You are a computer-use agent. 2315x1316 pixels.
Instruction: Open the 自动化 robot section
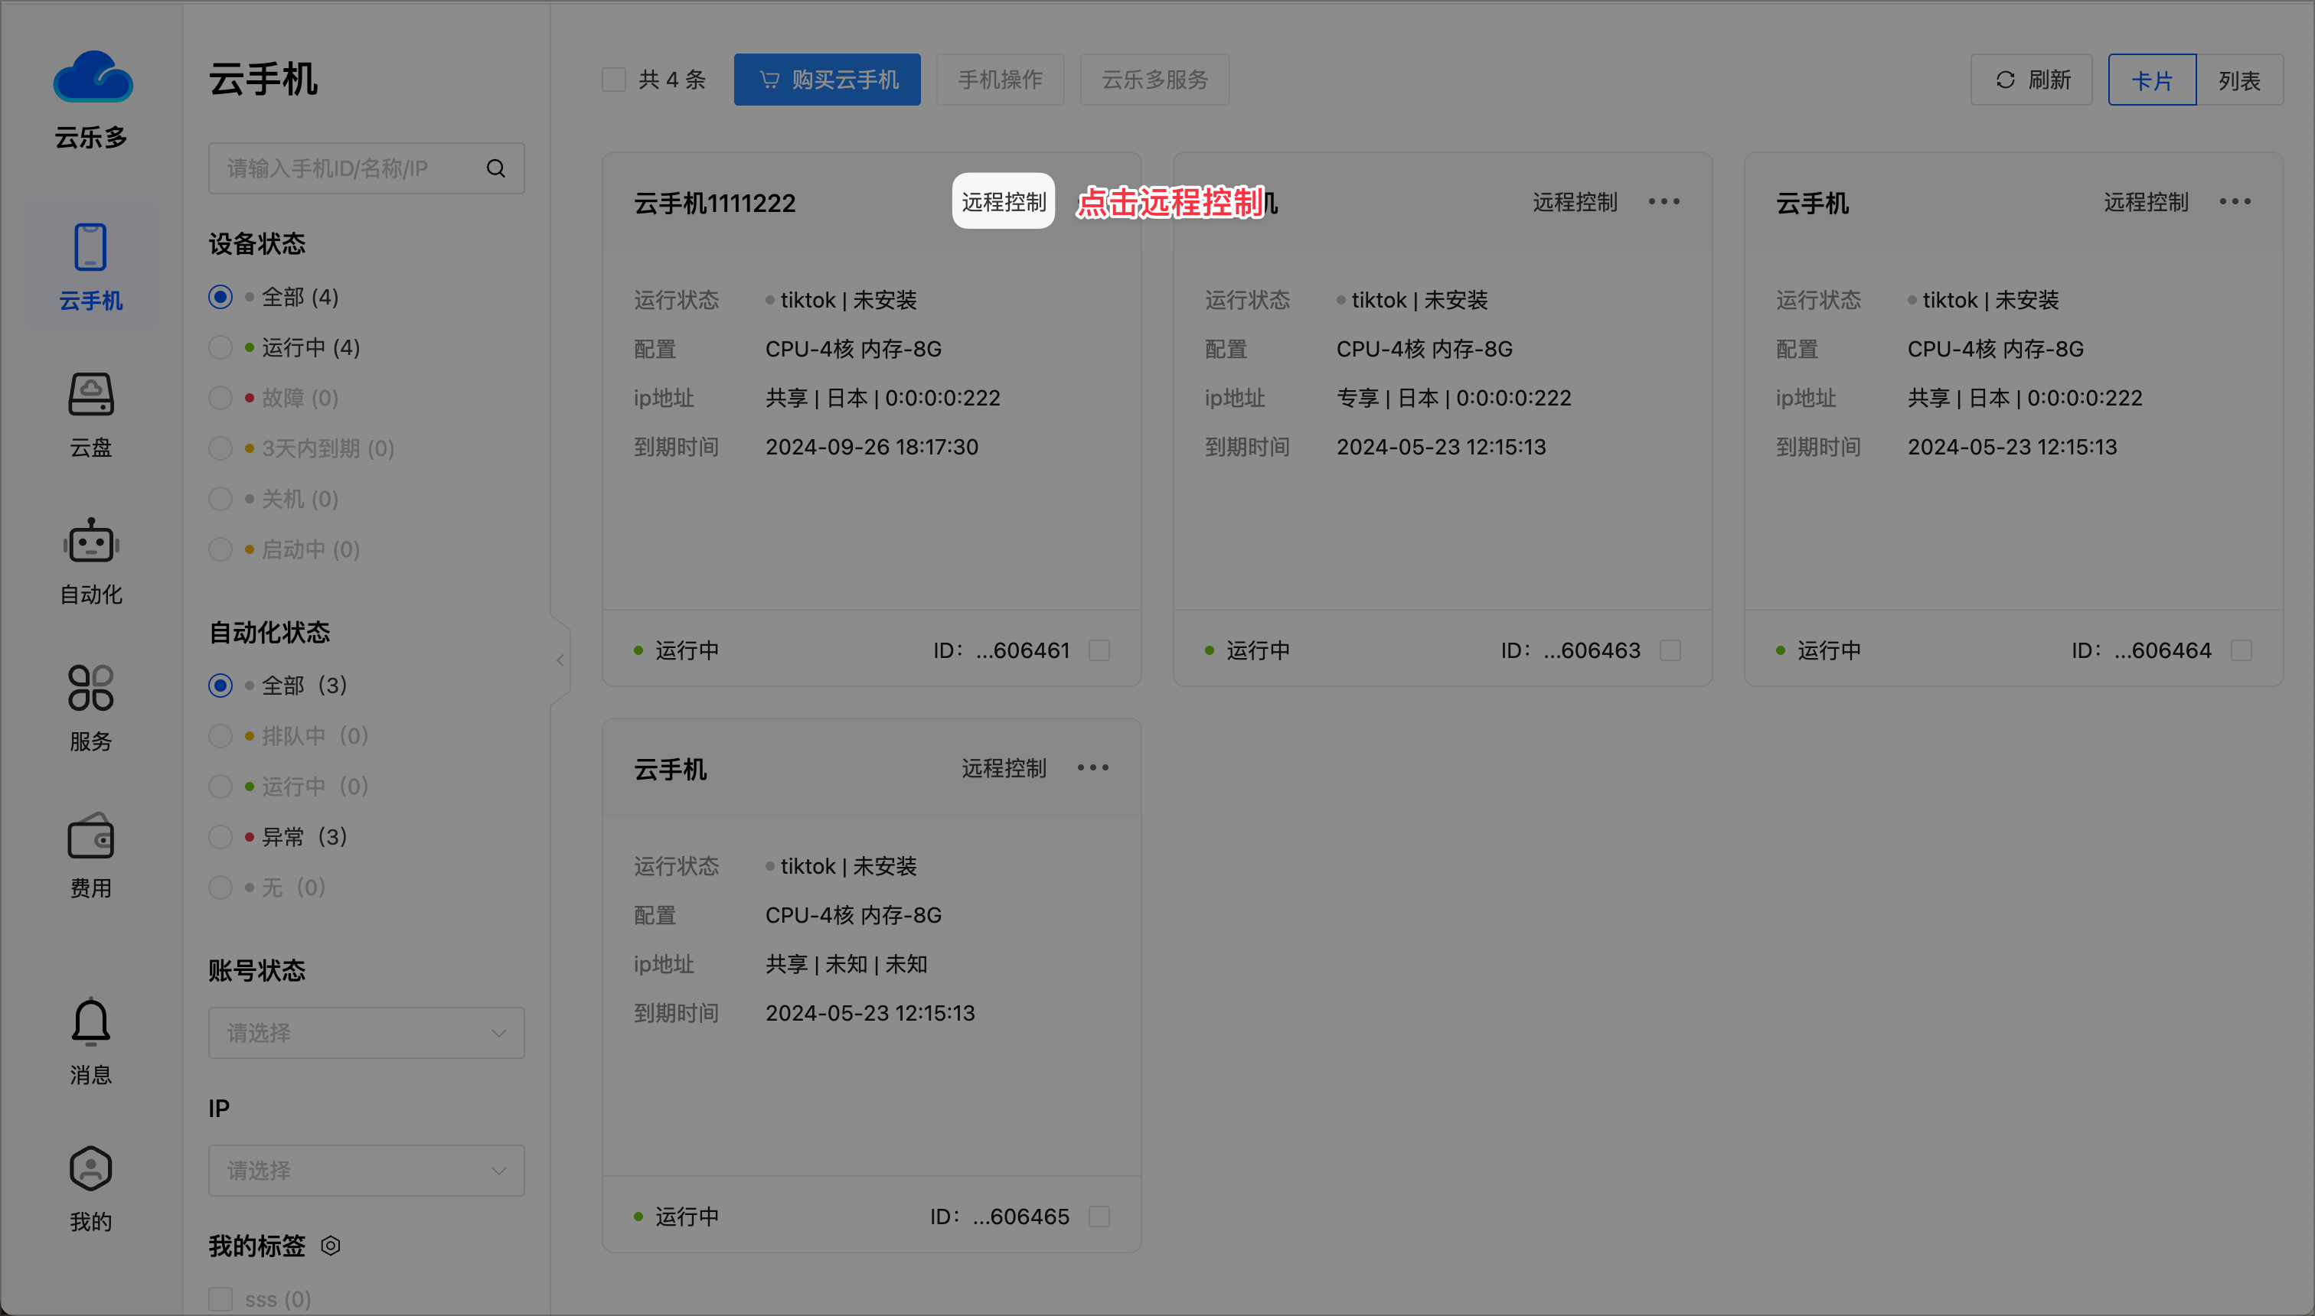point(90,562)
